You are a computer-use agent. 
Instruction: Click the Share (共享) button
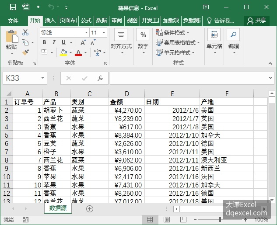pyautogui.click(x=257, y=21)
